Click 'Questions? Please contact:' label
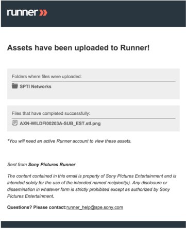 coord(37,207)
